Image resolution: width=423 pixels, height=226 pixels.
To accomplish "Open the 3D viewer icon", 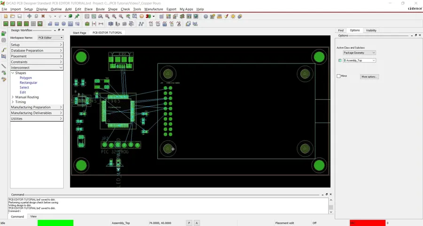I will tap(148, 16).
